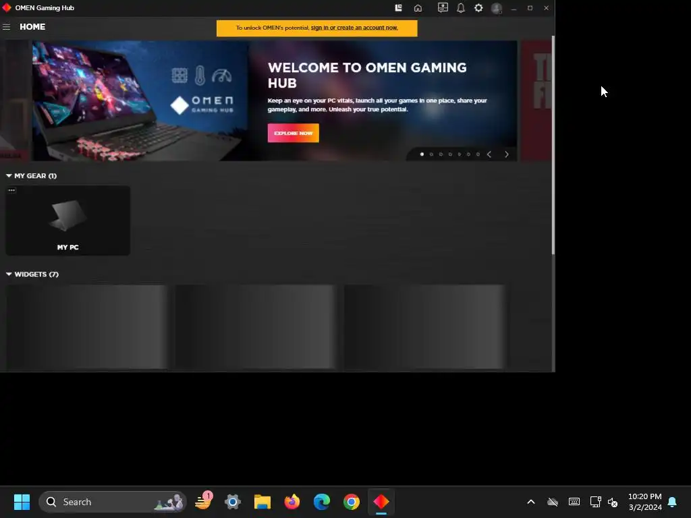Click the next red banner preview
The height and width of the screenshot is (518, 691).
536,100
